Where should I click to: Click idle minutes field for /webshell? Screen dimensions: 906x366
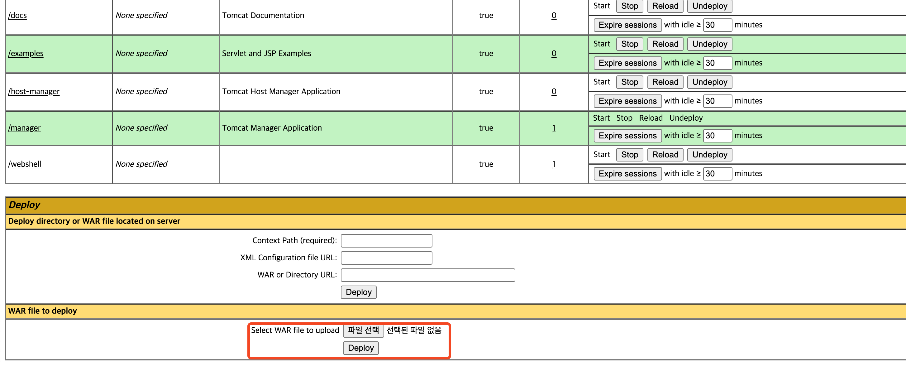(717, 174)
